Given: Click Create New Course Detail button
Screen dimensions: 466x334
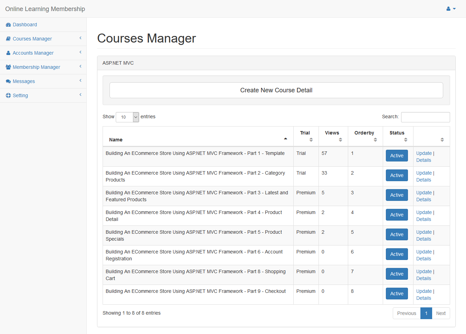Looking at the screenshot, I should [276, 90].
